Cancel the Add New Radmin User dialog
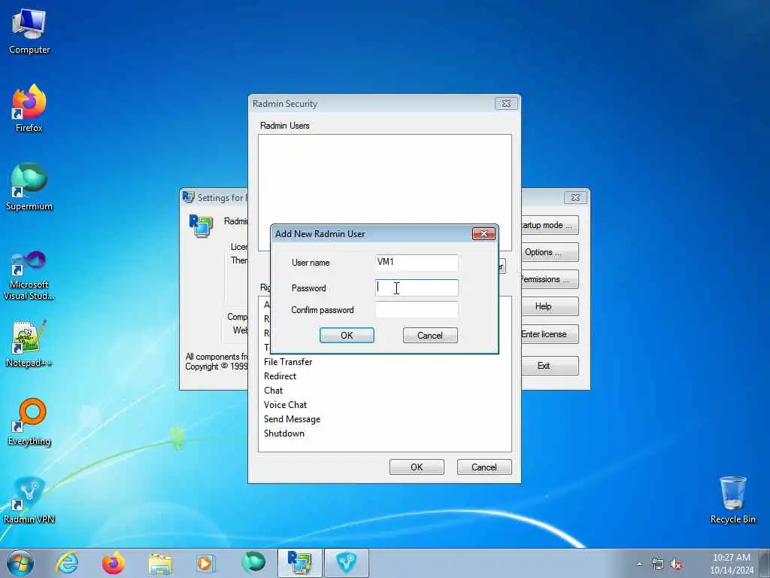 click(430, 335)
